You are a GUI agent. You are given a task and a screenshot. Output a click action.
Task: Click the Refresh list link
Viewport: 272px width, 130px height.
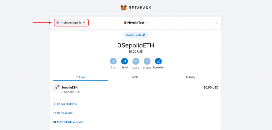click(x=64, y=113)
